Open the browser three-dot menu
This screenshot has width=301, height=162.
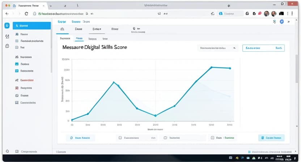tap(292, 13)
